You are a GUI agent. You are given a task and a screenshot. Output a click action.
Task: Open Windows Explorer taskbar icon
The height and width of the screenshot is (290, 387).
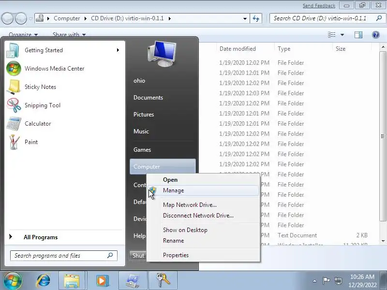coord(72,281)
